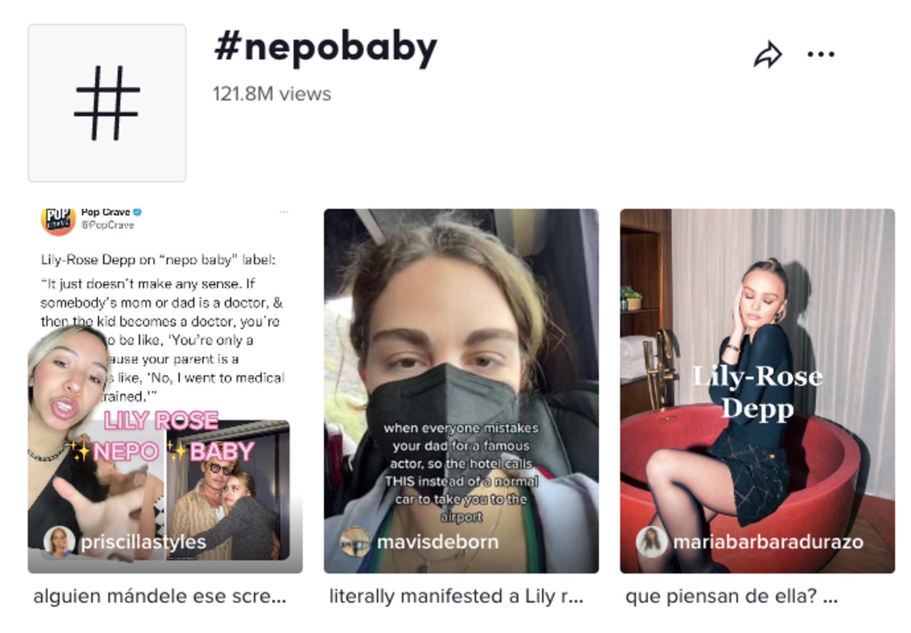
Task: Open caption 'alguien mándele ese scre...'
Action: pos(160,596)
